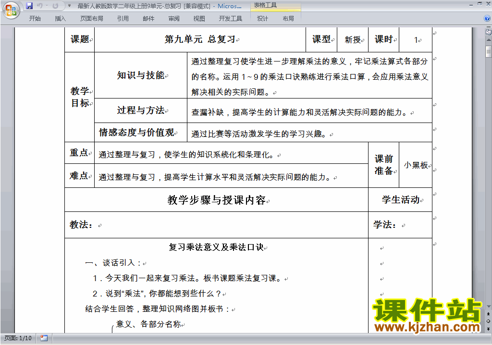This screenshot has height=345, width=492.
Task: Click the 新授 table cell
Action: click(x=353, y=39)
